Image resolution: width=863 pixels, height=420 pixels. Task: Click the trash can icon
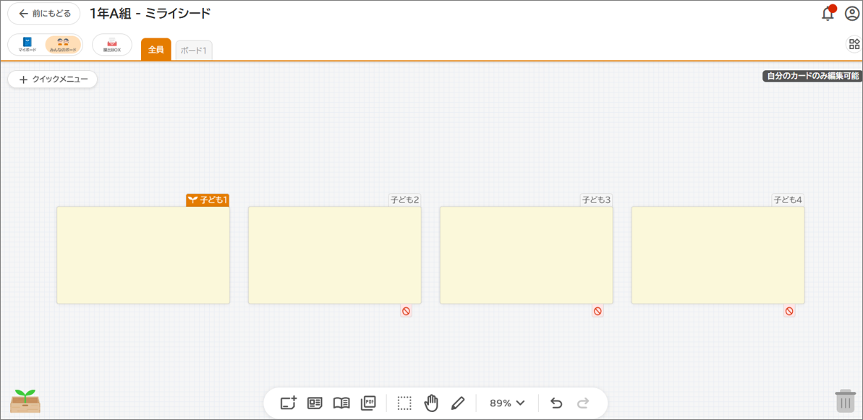point(845,401)
